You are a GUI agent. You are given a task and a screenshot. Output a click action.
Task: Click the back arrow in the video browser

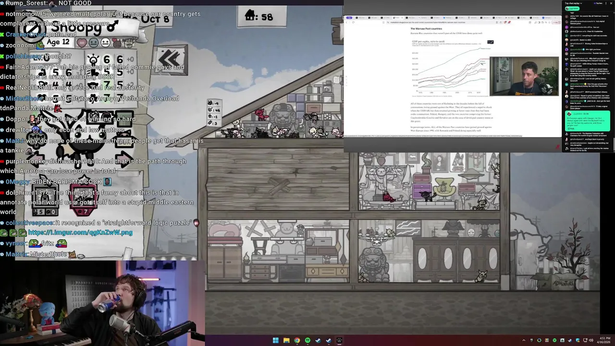click(x=346, y=22)
